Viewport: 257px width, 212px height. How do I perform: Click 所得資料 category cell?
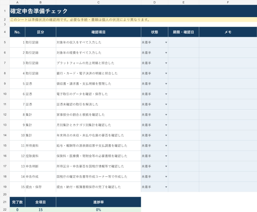click(40, 146)
